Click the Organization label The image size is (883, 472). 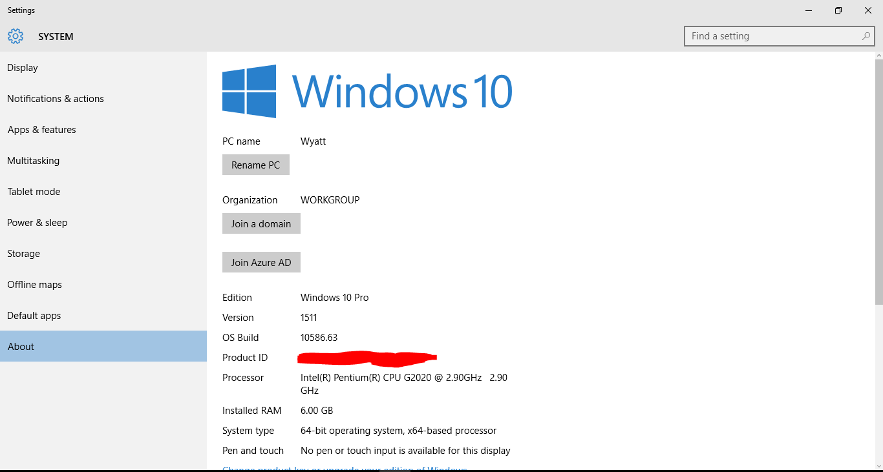click(250, 200)
